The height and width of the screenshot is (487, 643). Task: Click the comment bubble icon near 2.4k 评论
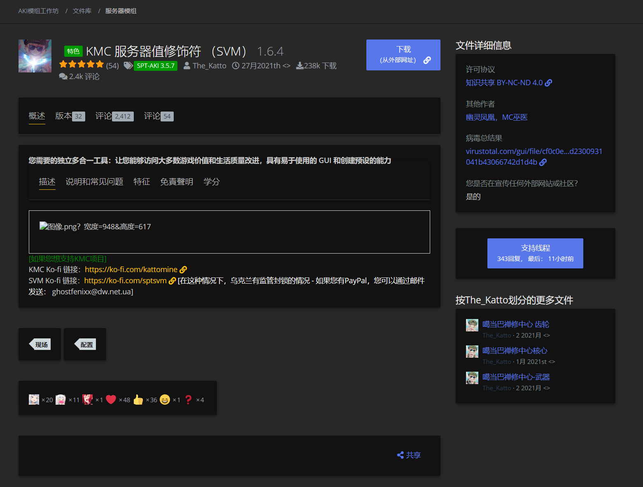pos(63,76)
